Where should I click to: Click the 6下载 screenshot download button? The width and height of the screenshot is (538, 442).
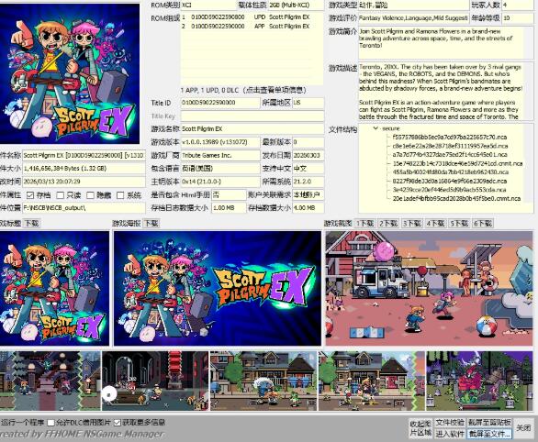tap(483, 224)
